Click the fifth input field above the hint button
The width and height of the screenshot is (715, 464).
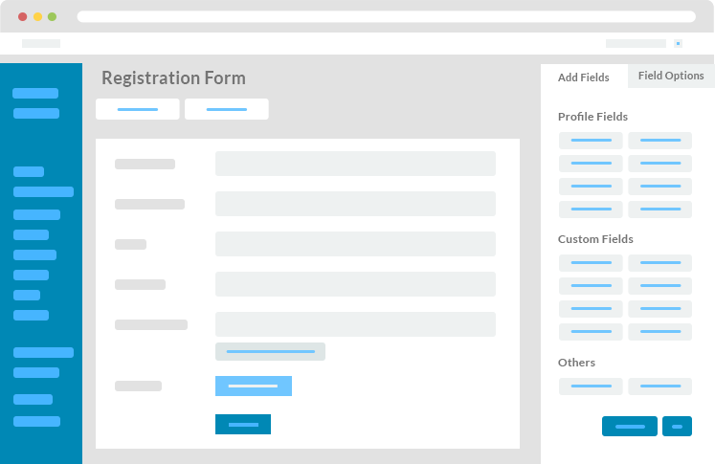coord(355,324)
